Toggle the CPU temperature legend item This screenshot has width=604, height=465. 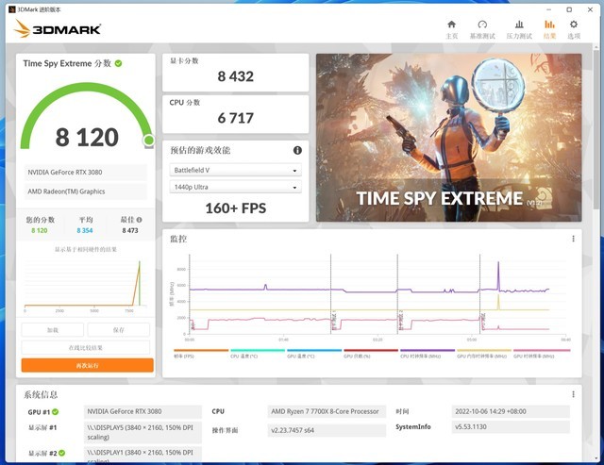click(x=258, y=354)
